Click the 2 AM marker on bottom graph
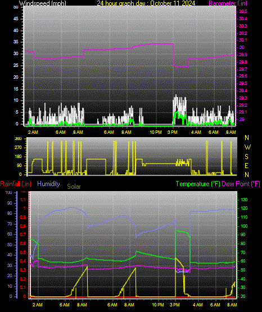This screenshot has width=262, height=312. pyautogui.click(x=38, y=305)
